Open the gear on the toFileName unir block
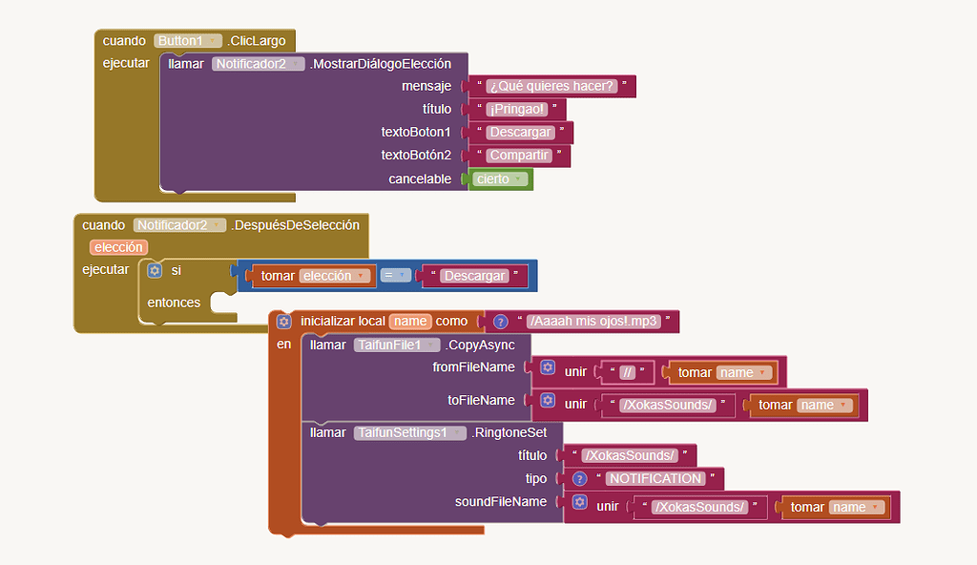 point(548,403)
